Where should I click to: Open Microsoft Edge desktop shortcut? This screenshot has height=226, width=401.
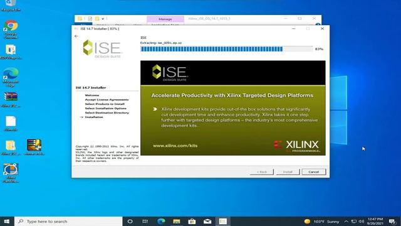(x=11, y=77)
